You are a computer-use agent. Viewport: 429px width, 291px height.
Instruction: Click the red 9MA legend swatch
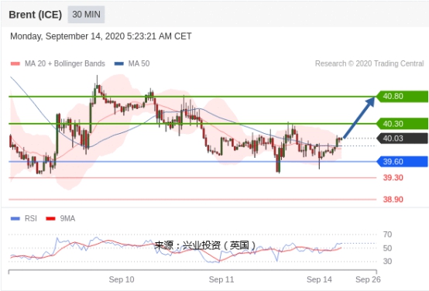[x=50, y=218]
